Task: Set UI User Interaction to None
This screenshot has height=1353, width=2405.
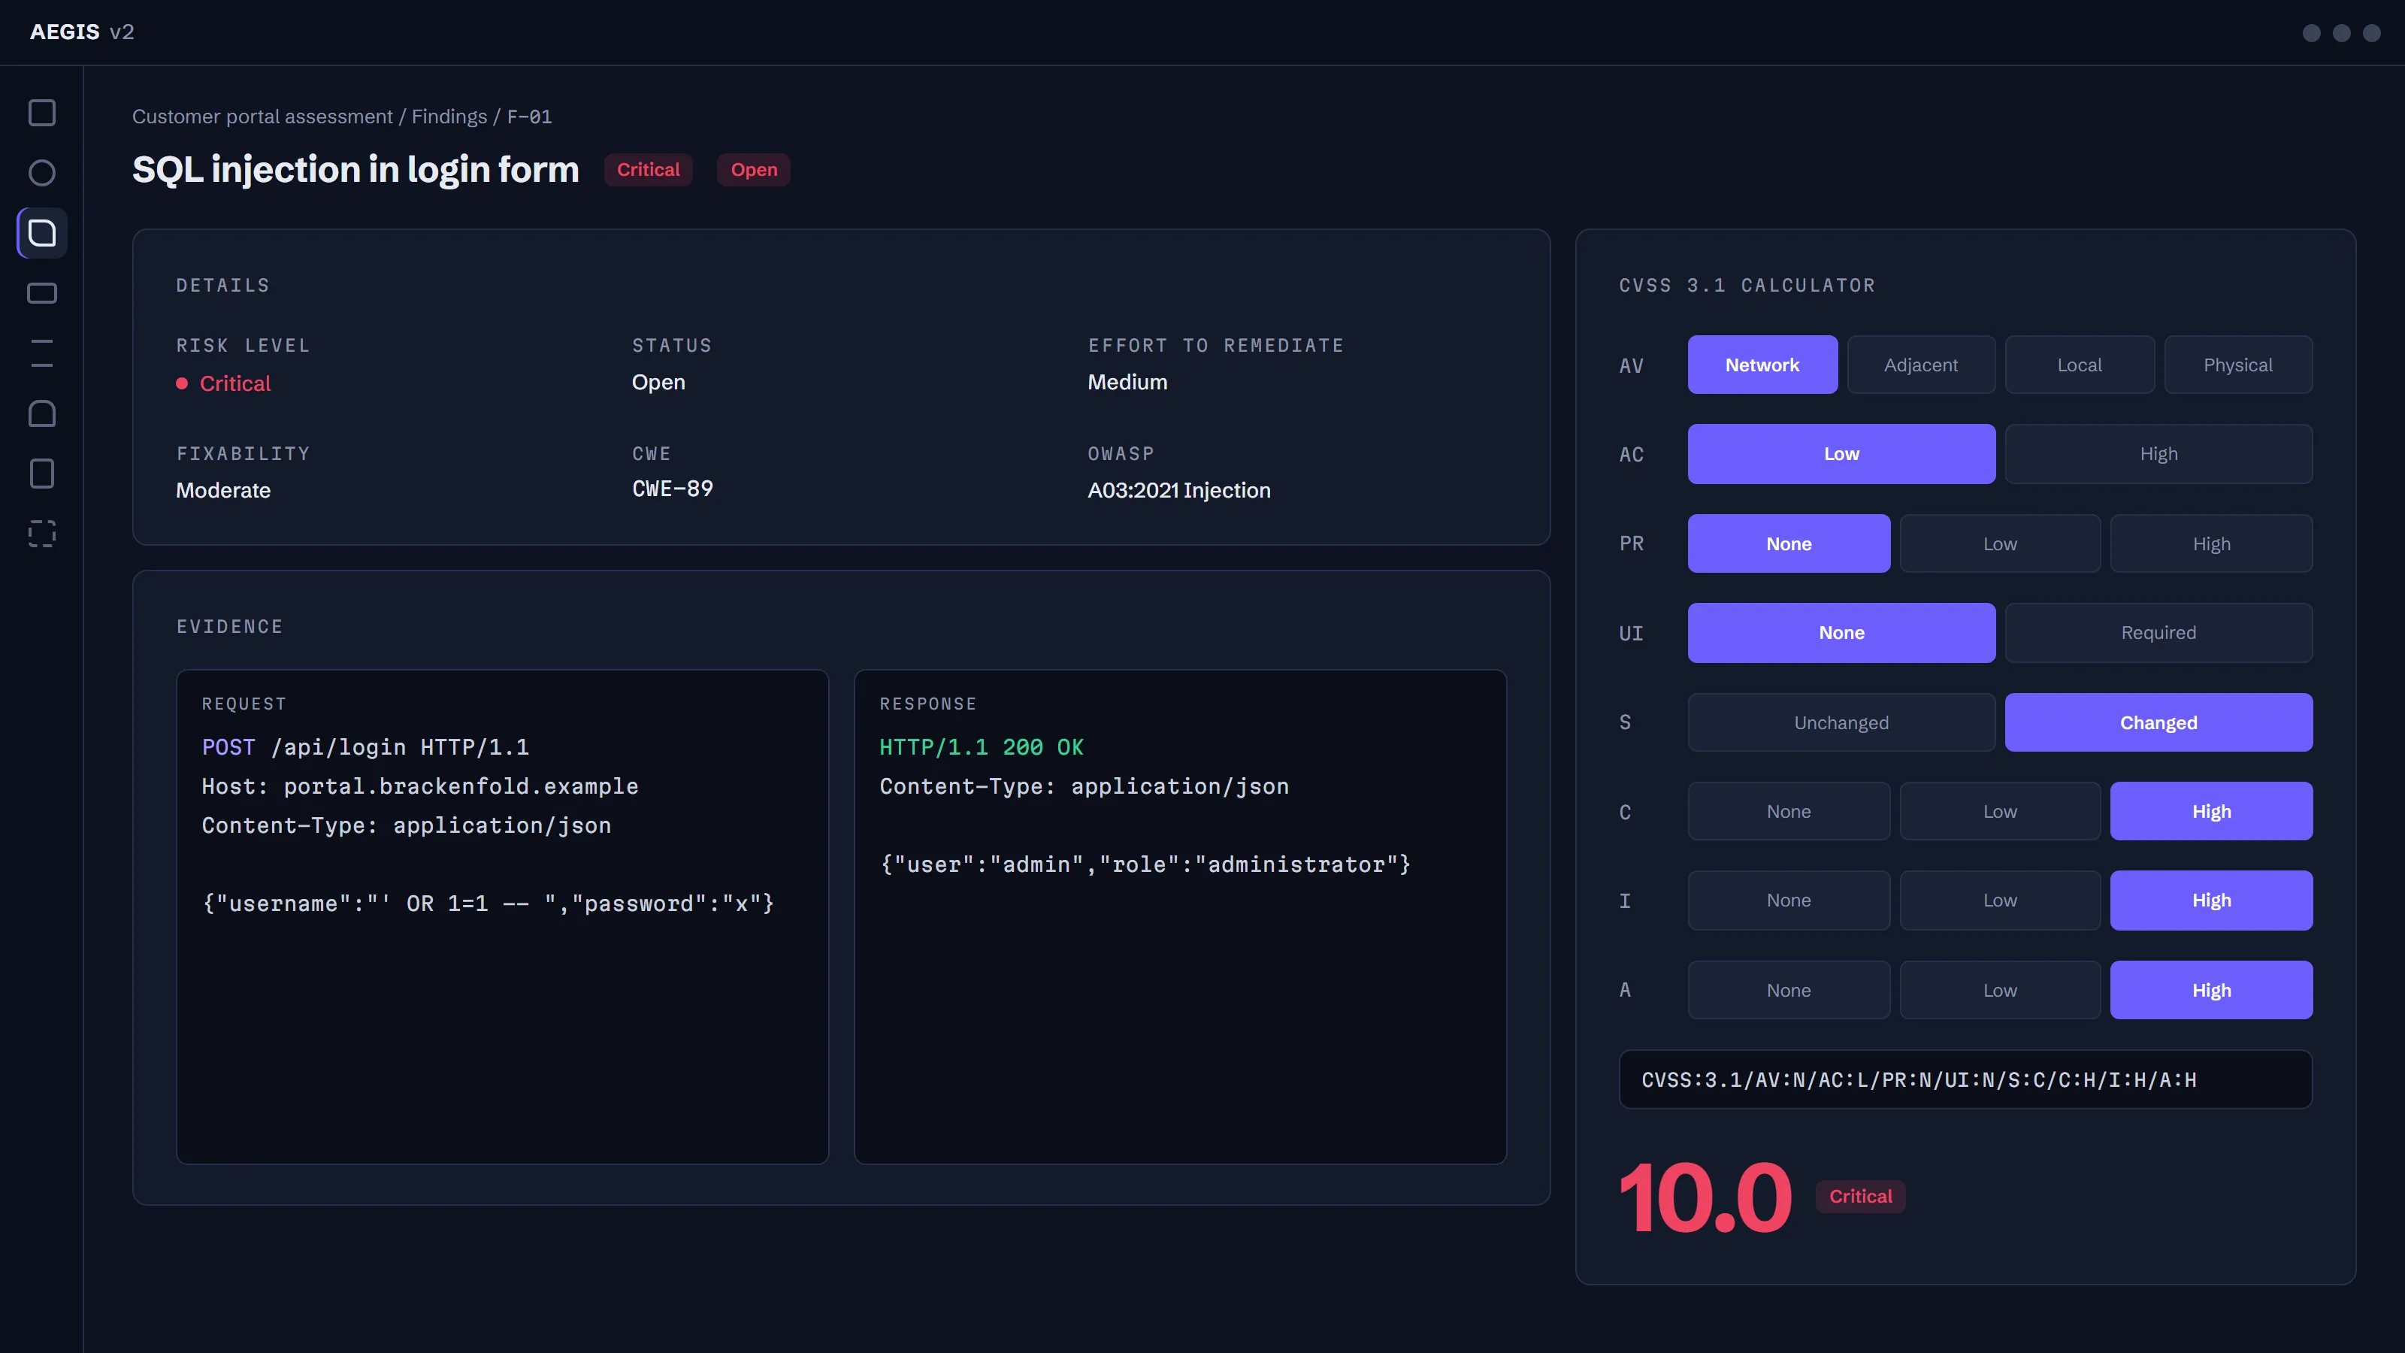Action: pyautogui.click(x=1841, y=633)
